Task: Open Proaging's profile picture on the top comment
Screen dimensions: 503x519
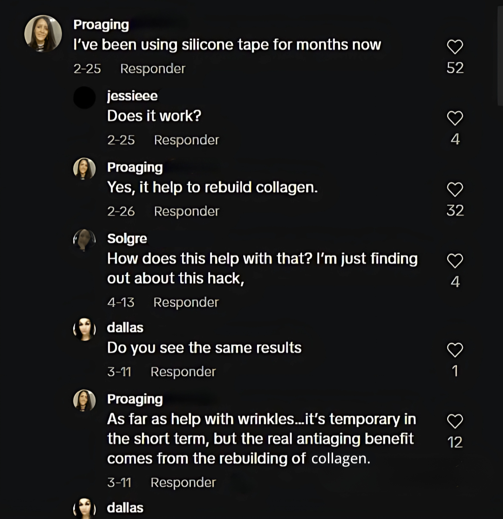Action: pyautogui.click(x=43, y=34)
